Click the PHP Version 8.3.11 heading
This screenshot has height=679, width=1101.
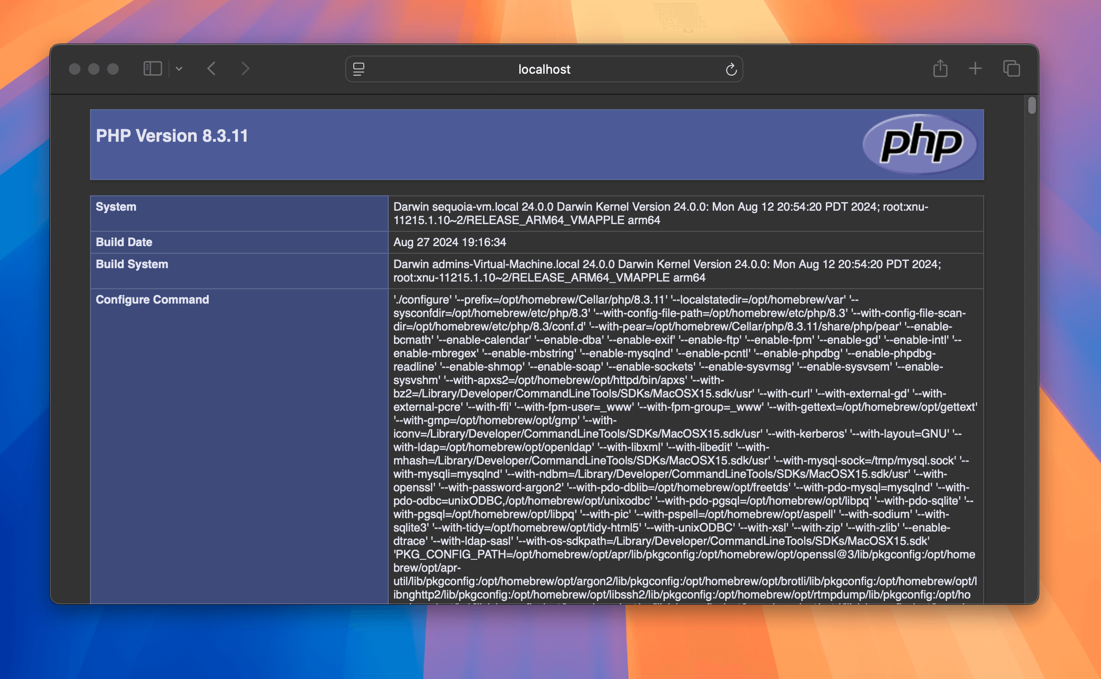coord(172,136)
